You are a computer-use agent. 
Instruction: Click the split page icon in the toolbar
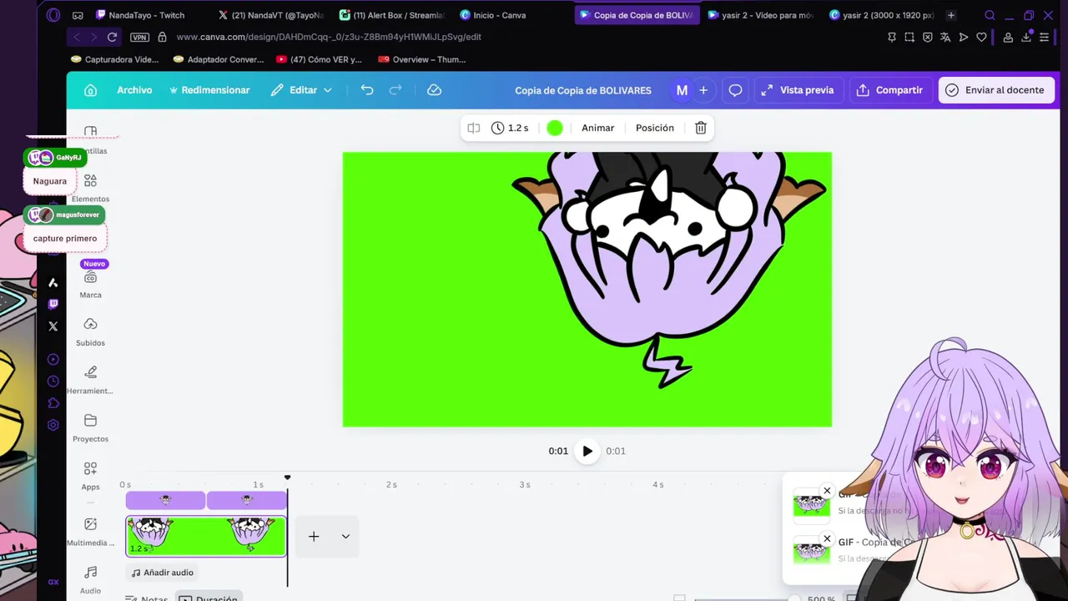[x=474, y=128]
